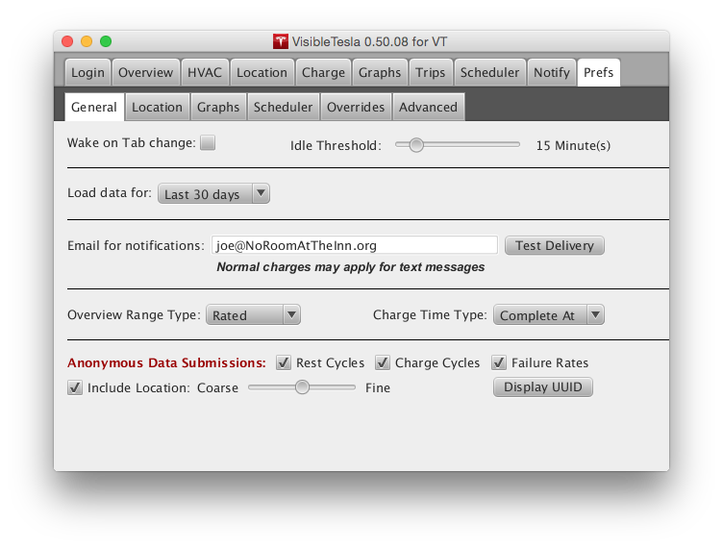Uncheck the Charge Cycles checkbox

point(383,362)
